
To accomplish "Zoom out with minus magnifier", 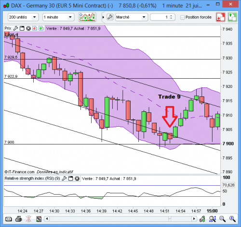I will tap(223, 219).
